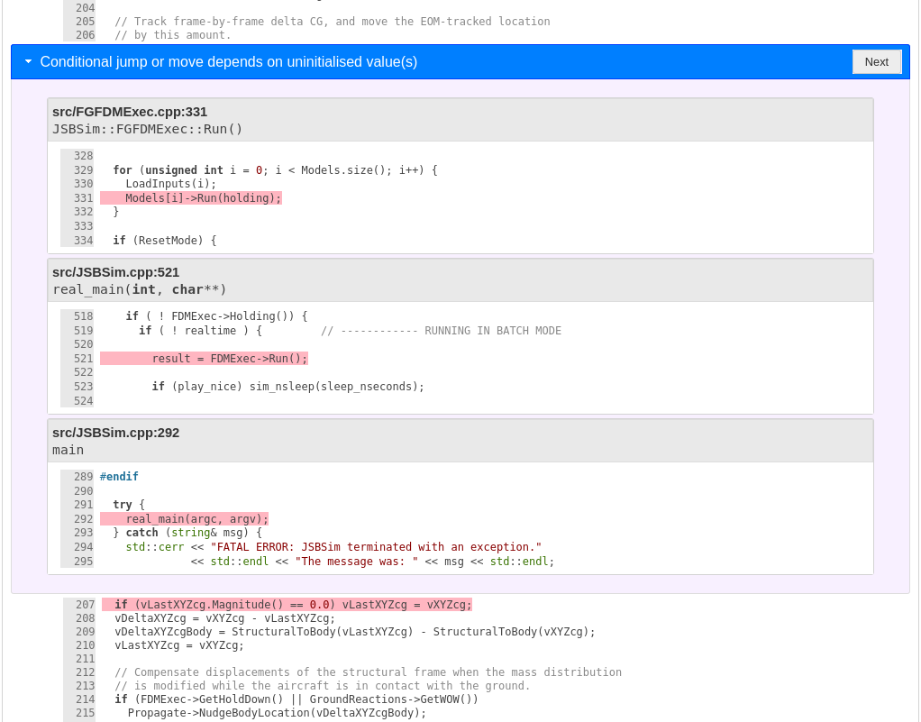Click 'vLastXYZcg = vXYZcg;' on line 210

point(179,645)
